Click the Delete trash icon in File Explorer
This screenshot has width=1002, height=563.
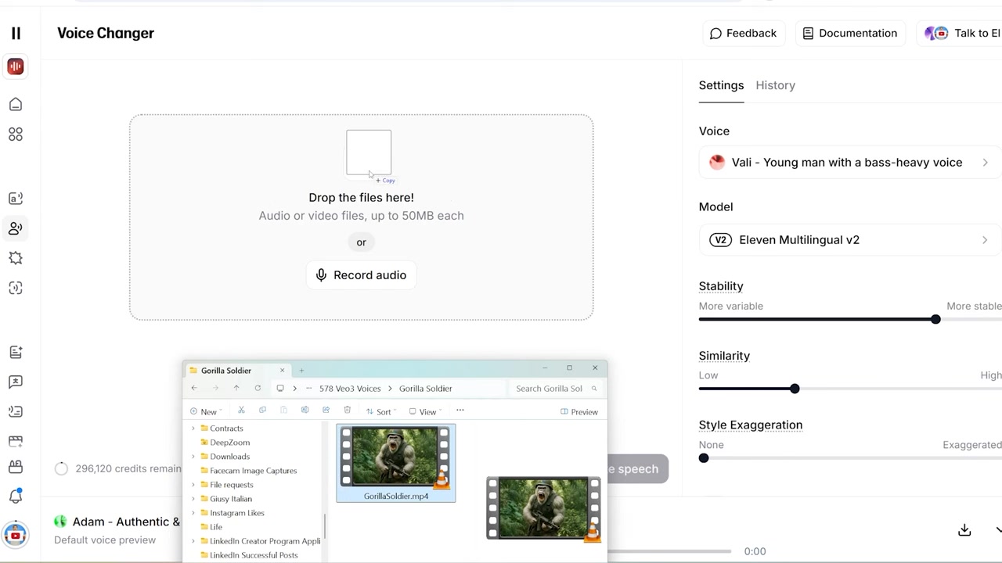tap(347, 411)
